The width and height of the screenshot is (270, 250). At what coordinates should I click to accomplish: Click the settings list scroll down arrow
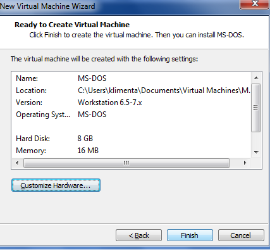click(x=256, y=152)
